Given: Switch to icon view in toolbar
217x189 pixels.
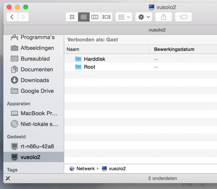Looking at the screenshot, I should (72, 17).
